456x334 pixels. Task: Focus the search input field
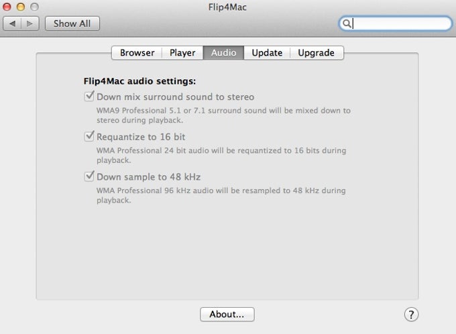[396, 23]
